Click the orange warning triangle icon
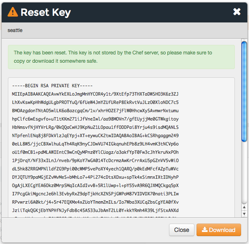Image resolution: width=249 pixels, height=244 pixels. point(13,12)
